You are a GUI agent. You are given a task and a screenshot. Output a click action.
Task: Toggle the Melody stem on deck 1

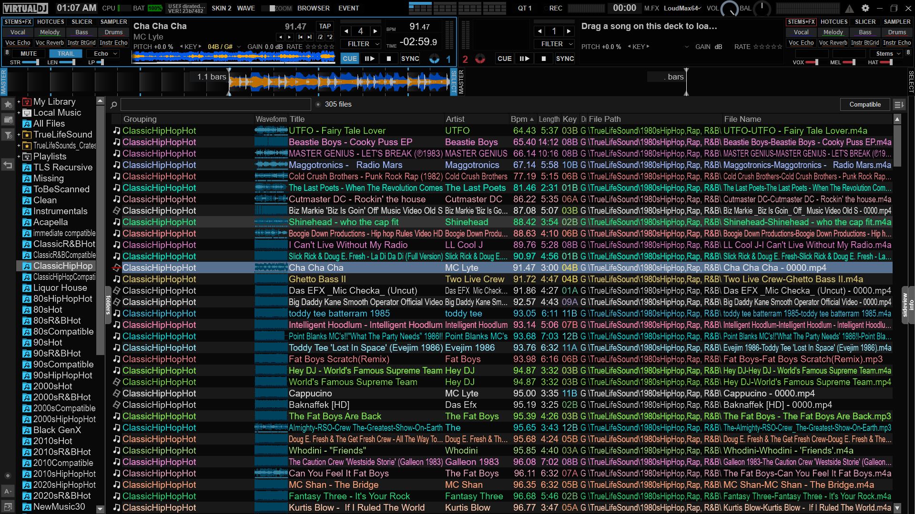point(50,32)
